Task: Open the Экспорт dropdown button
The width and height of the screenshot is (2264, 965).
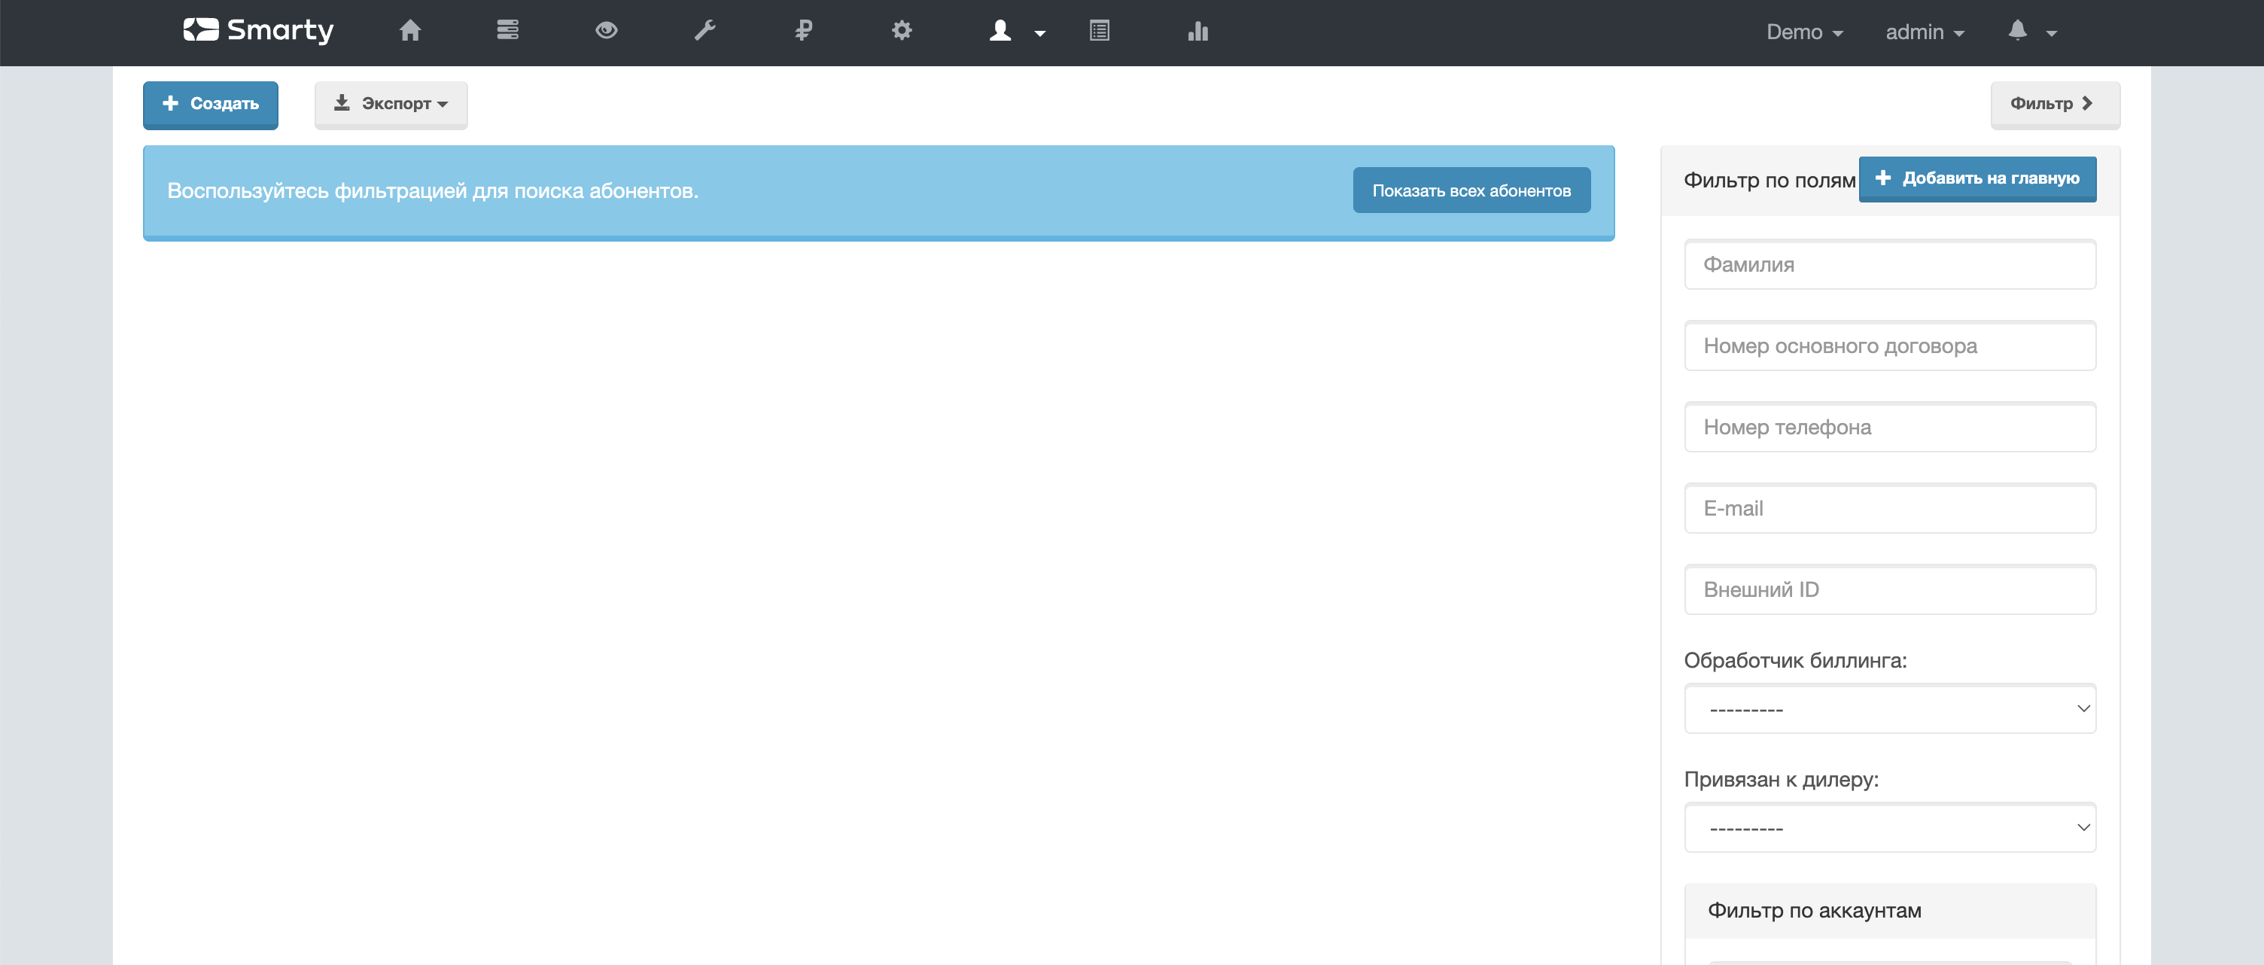Action: click(x=391, y=105)
